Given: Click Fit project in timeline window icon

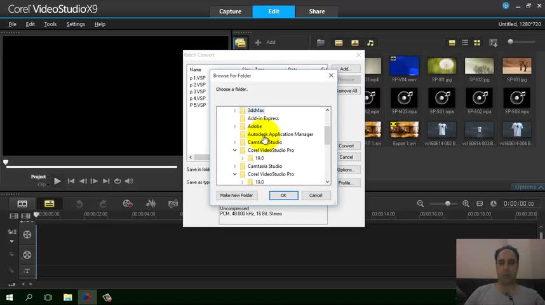Looking at the screenshot, I should (x=480, y=204).
